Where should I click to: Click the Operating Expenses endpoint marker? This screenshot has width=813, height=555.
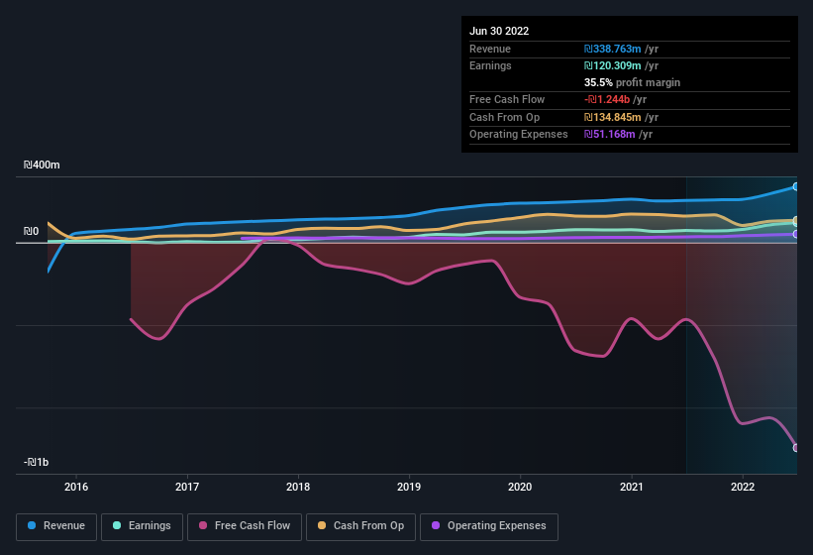(x=796, y=235)
